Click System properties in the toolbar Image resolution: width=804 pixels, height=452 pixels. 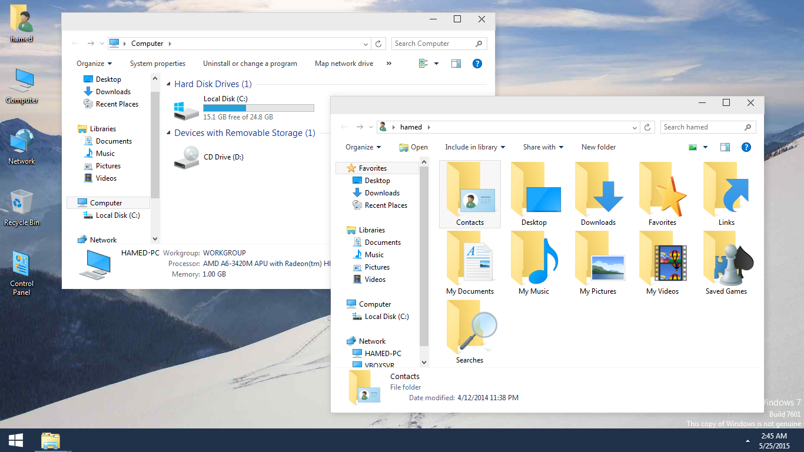click(x=158, y=64)
